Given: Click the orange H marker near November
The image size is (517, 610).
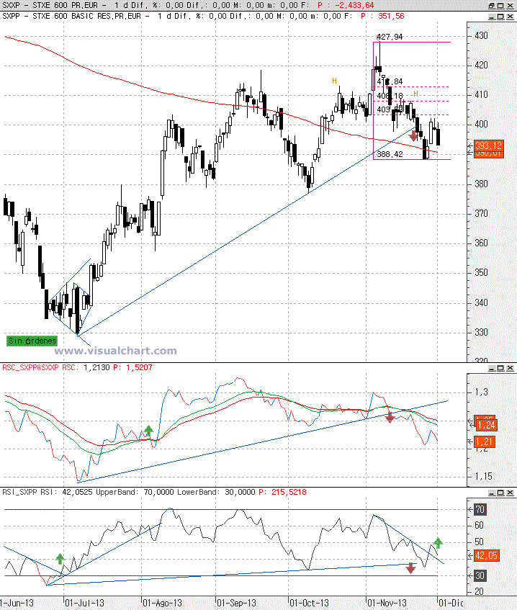Looking at the screenshot, I should coord(415,94).
